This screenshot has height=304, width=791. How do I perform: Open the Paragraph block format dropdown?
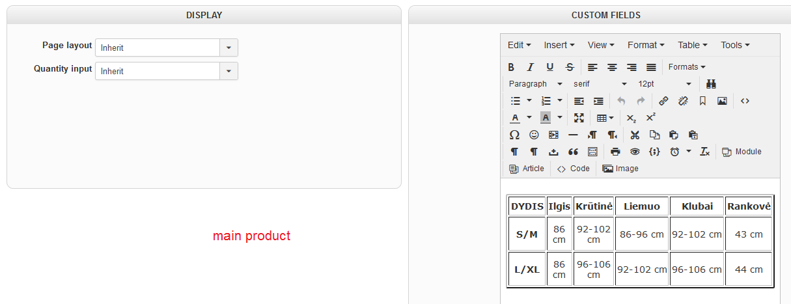pyautogui.click(x=535, y=84)
